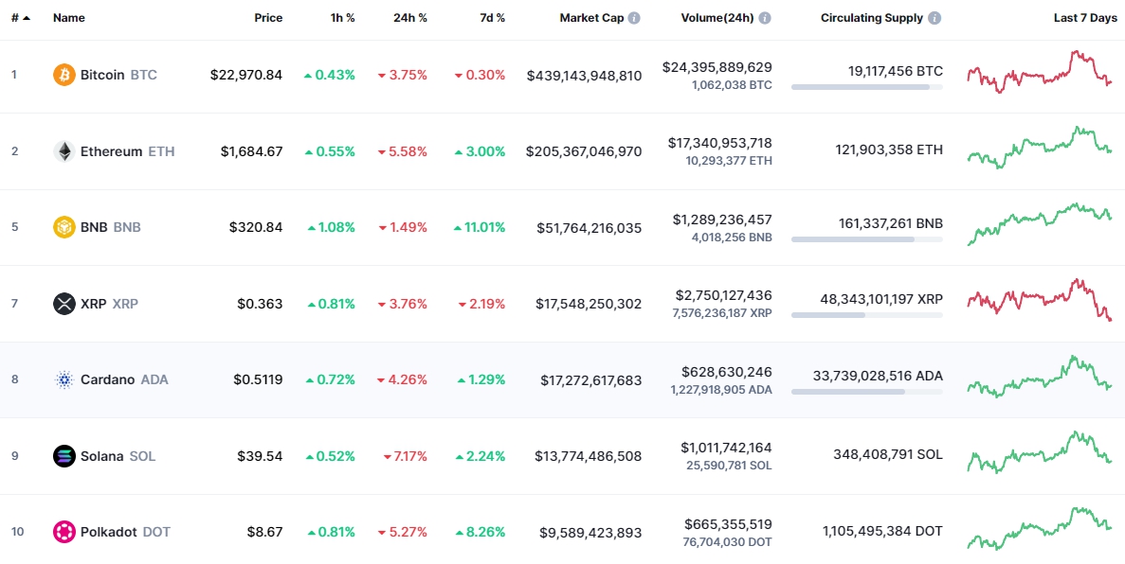Image resolution: width=1125 pixels, height=564 pixels.
Task: Open Bitcoin's 7-day sparkline chart
Action: (x=1040, y=72)
